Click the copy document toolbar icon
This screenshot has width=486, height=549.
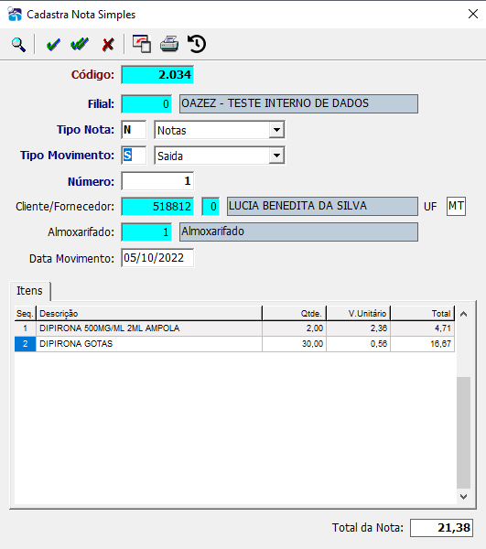point(142,44)
